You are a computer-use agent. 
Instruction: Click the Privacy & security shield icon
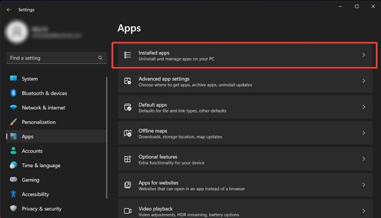13,208
